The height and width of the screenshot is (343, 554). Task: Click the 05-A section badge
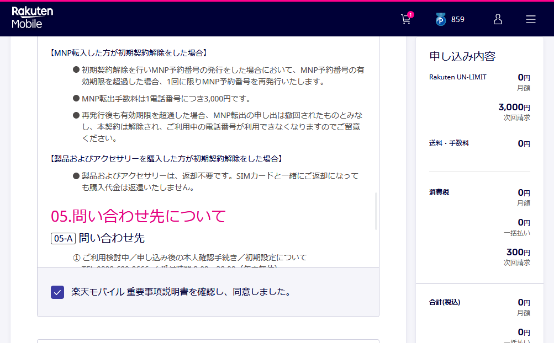[64, 239]
